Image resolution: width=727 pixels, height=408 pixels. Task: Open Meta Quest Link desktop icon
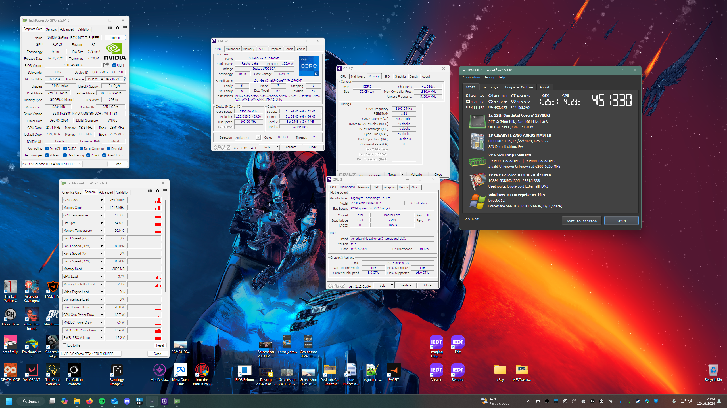click(181, 375)
